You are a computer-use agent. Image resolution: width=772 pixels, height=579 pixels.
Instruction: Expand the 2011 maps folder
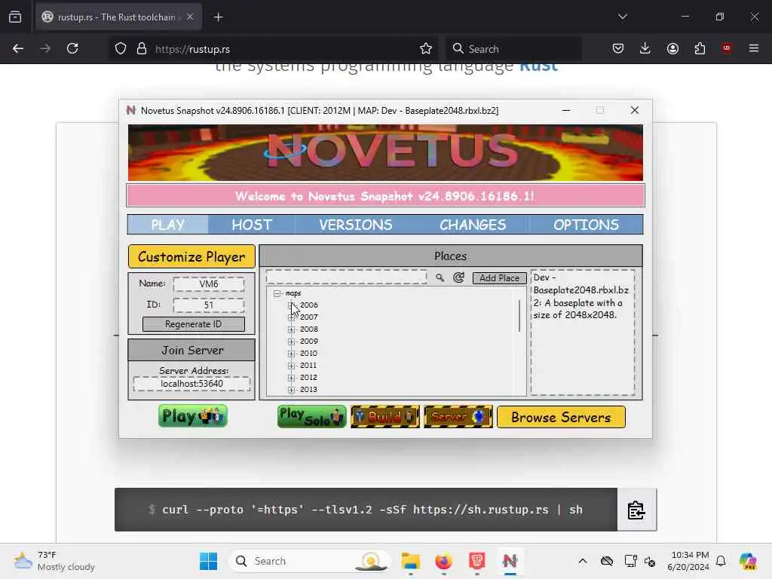pos(292,366)
